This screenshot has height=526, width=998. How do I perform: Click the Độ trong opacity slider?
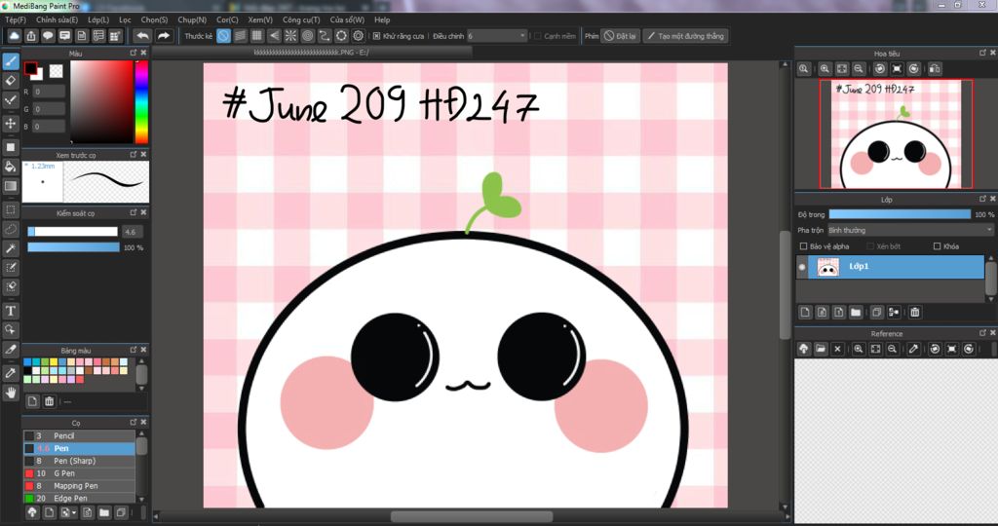(x=900, y=214)
